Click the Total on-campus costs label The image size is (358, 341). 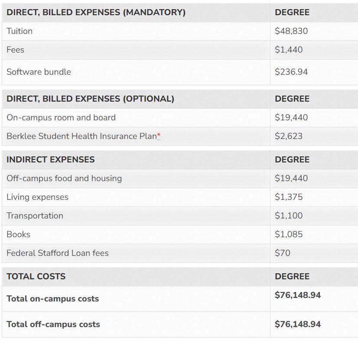click(x=52, y=299)
